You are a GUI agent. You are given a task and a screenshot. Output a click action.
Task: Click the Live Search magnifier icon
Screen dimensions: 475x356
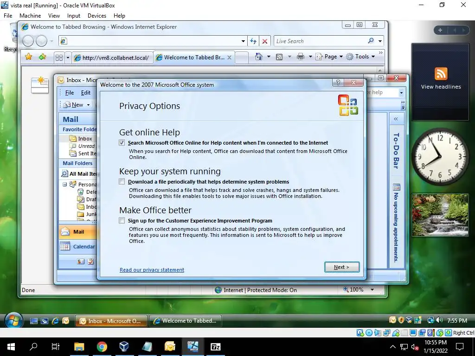371,41
